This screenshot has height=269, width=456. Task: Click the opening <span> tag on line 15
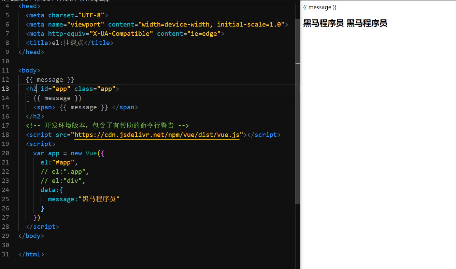(44, 107)
